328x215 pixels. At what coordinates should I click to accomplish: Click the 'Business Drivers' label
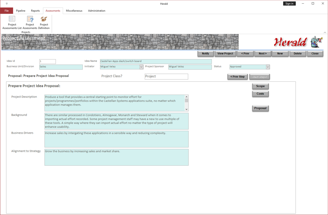(x=22, y=133)
